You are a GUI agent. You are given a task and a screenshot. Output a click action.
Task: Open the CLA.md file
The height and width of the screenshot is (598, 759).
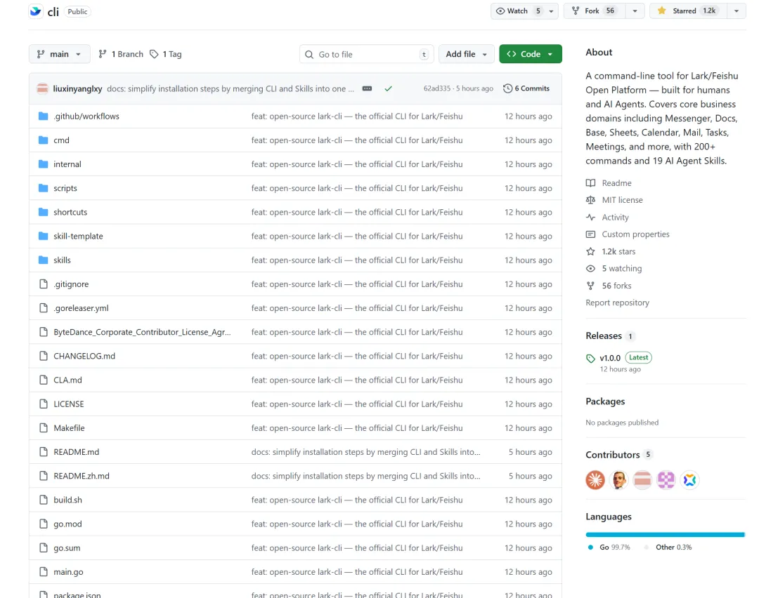[x=67, y=380]
